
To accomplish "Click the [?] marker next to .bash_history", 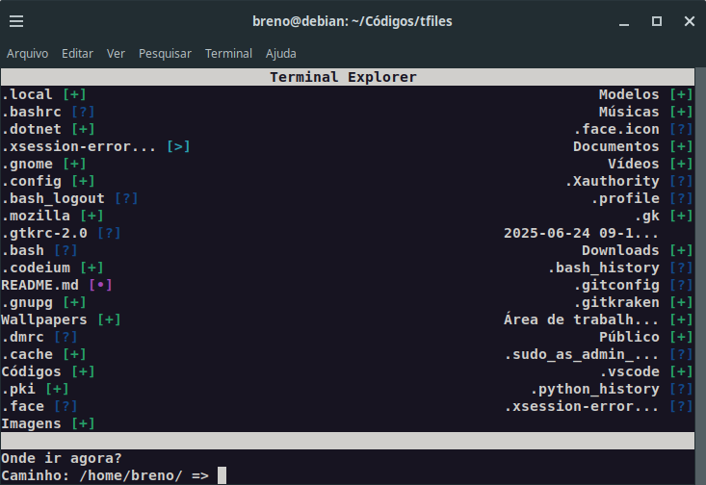I will pyautogui.click(x=681, y=268).
